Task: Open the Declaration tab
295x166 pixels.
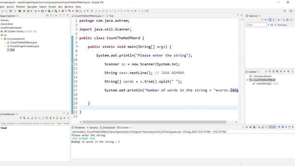Action: (x=107, y=127)
